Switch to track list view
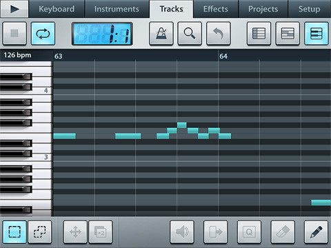This screenshot has width=331, height=248. 259,34
